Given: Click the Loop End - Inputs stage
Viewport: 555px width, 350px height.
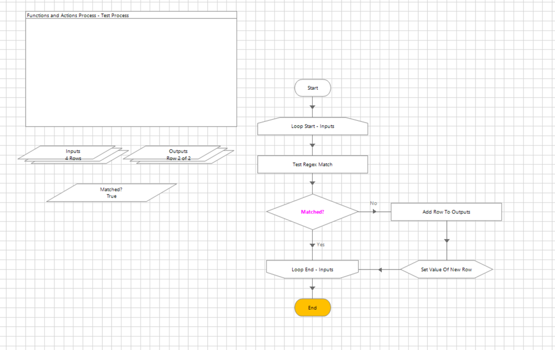Looking at the screenshot, I should [313, 270].
